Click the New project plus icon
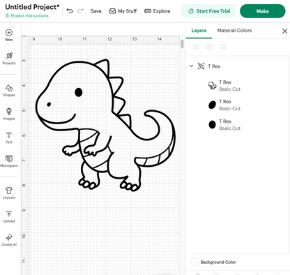Image resolution: width=290 pixels, height=275 pixels. click(x=9, y=33)
